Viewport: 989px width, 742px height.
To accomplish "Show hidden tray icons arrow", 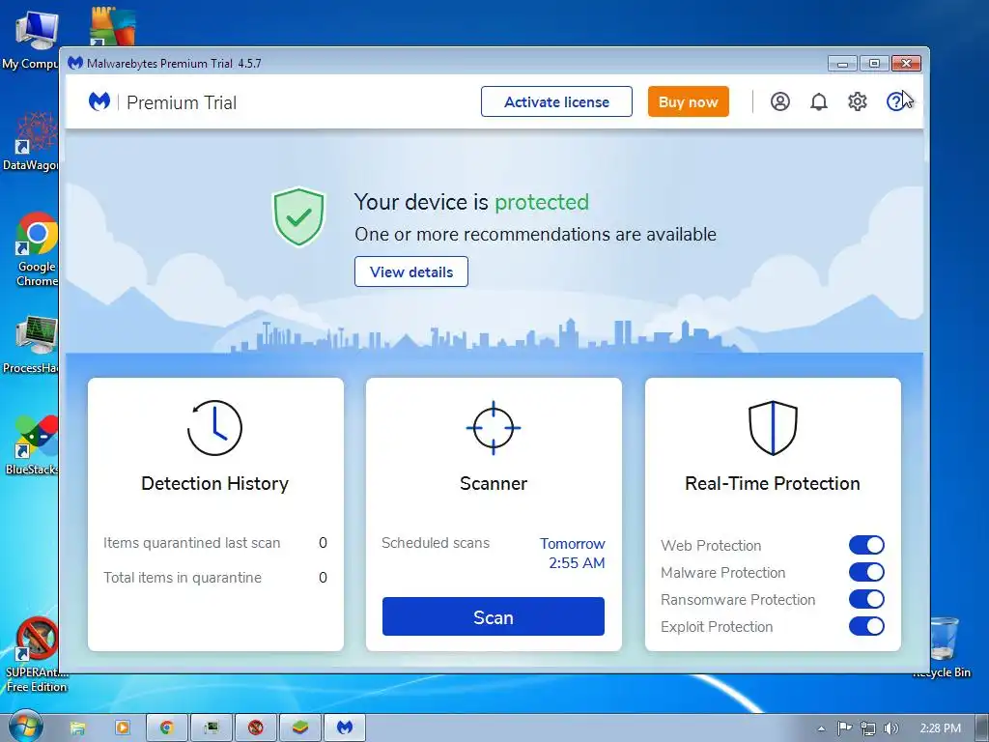I will click(821, 728).
